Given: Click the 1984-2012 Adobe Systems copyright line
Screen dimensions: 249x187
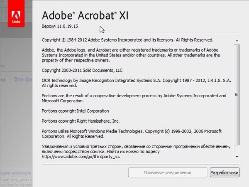Looking at the screenshot, I should tap(127, 40).
